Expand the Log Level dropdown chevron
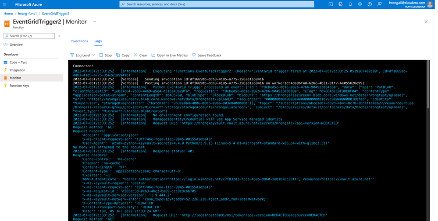The height and width of the screenshot is (221, 438). (x=93, y=55)
